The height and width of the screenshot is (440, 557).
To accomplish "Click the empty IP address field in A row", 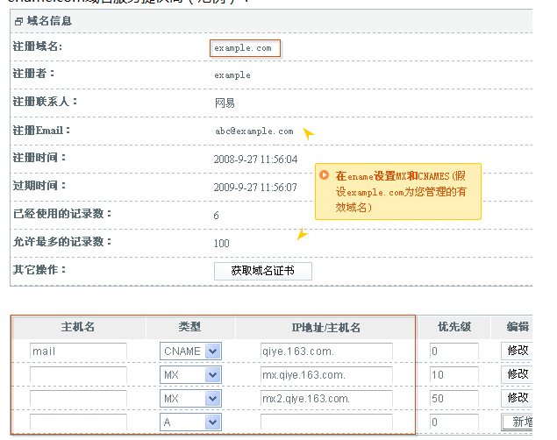I will click(325, 422).
